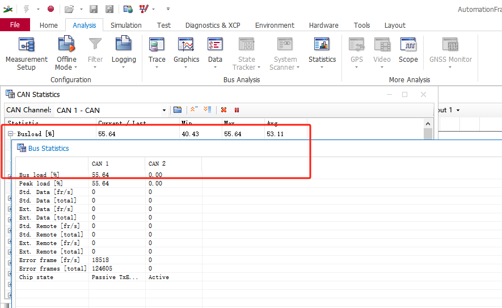Expand the Trace dropdown arrow
Image resolution: width=502 pixels, height=308 pixels.
pyautogui.click(x=157, y=67)
